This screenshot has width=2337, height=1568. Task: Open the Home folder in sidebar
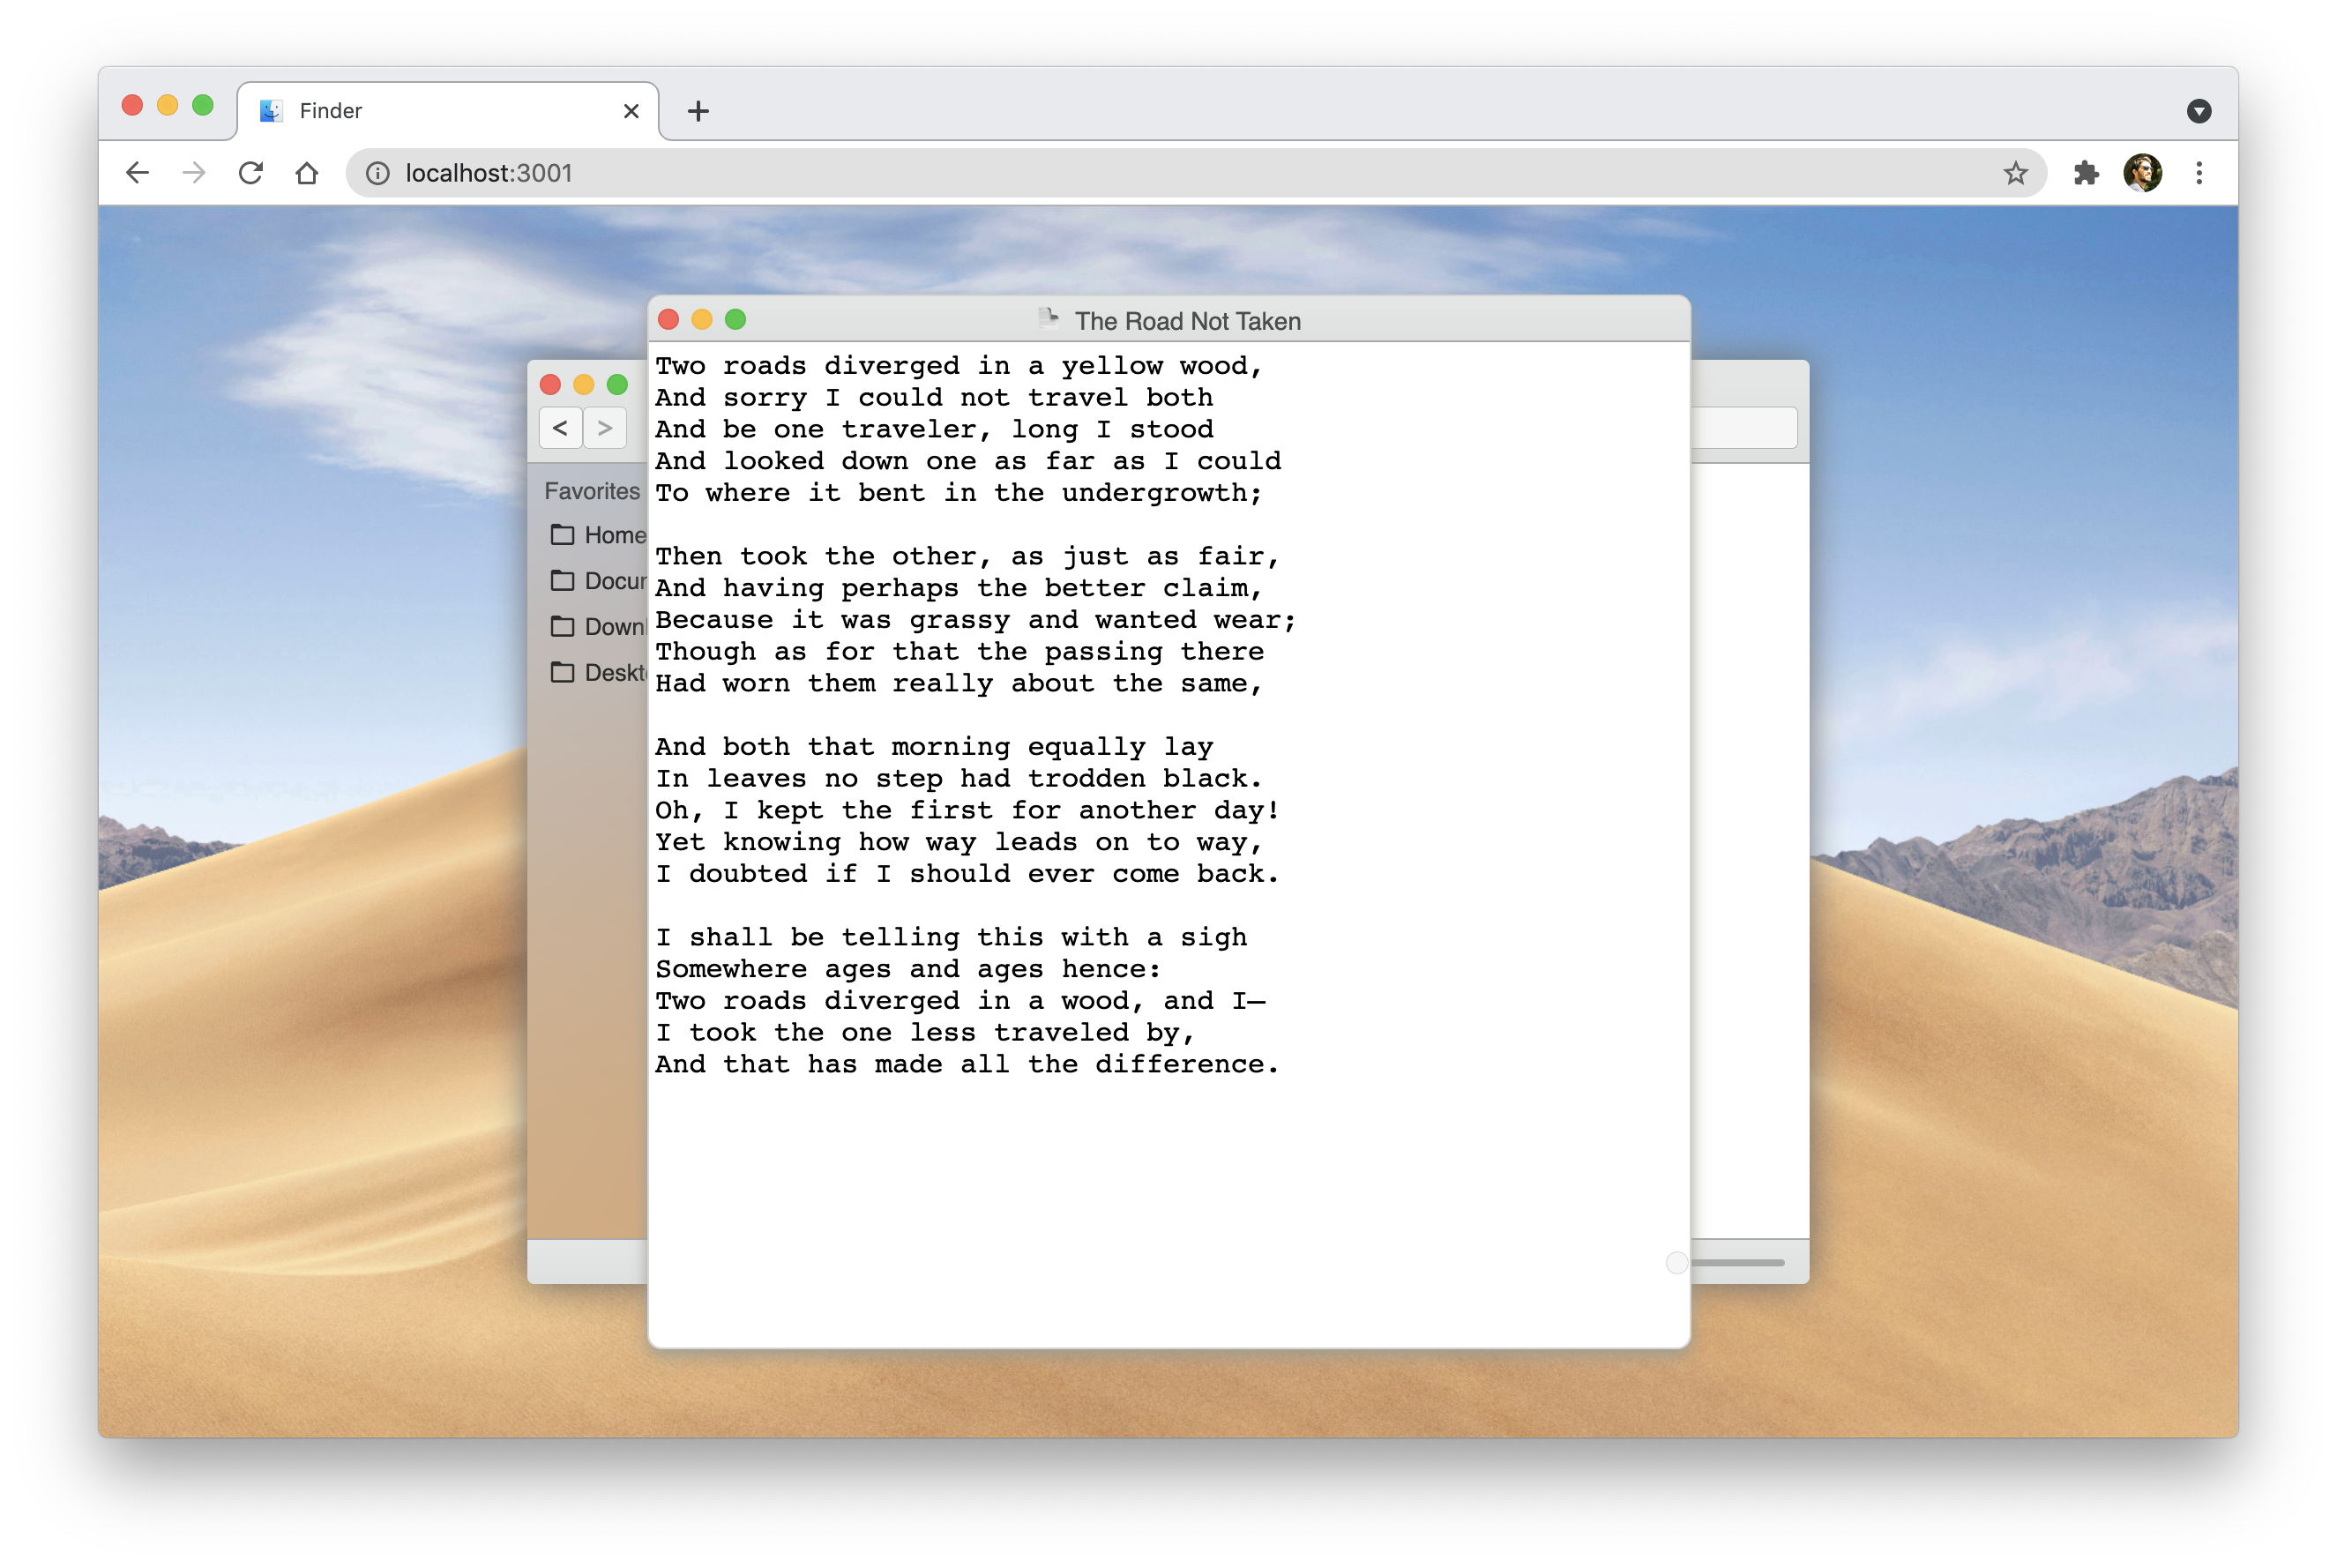(598, 535)
